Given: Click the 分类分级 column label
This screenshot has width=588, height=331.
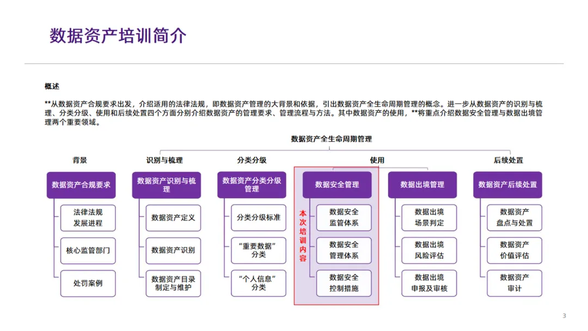Looking at the screenshot, I should 252,160.
